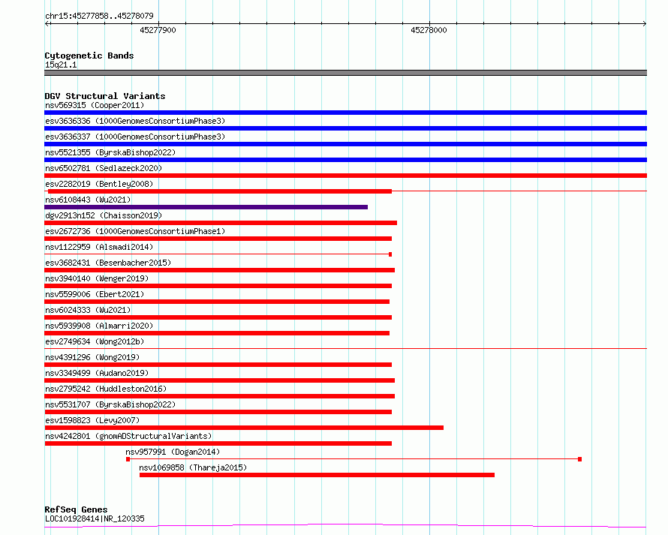Click nsv6108443 (Wu2021) variant label
Image resolution: width=668 pixels, height=535 pixels.
coord(88,200)
